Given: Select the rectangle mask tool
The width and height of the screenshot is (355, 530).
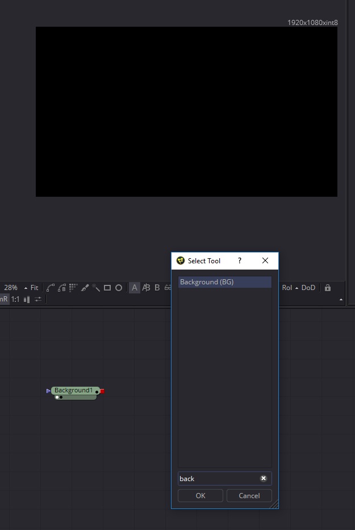Looking at the screenshot, I should coord(107,288).
